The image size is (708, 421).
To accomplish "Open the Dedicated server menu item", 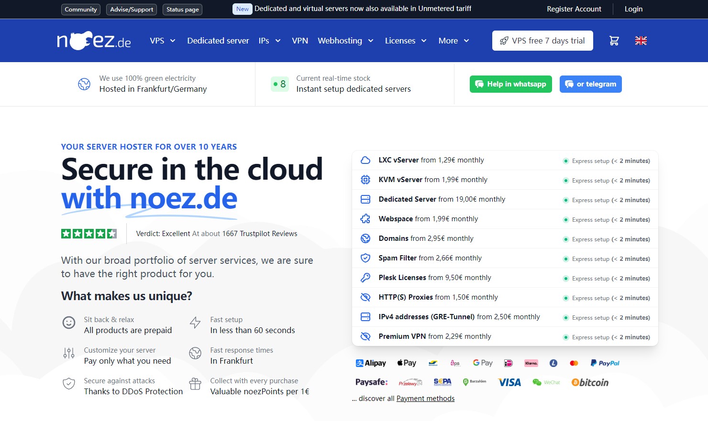I will (x=218, y=41).
